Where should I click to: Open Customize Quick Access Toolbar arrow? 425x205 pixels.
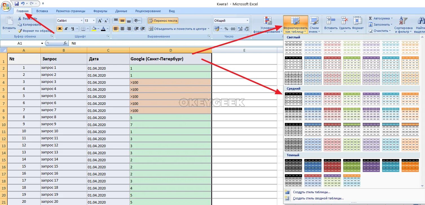click(x=43, y=4)
